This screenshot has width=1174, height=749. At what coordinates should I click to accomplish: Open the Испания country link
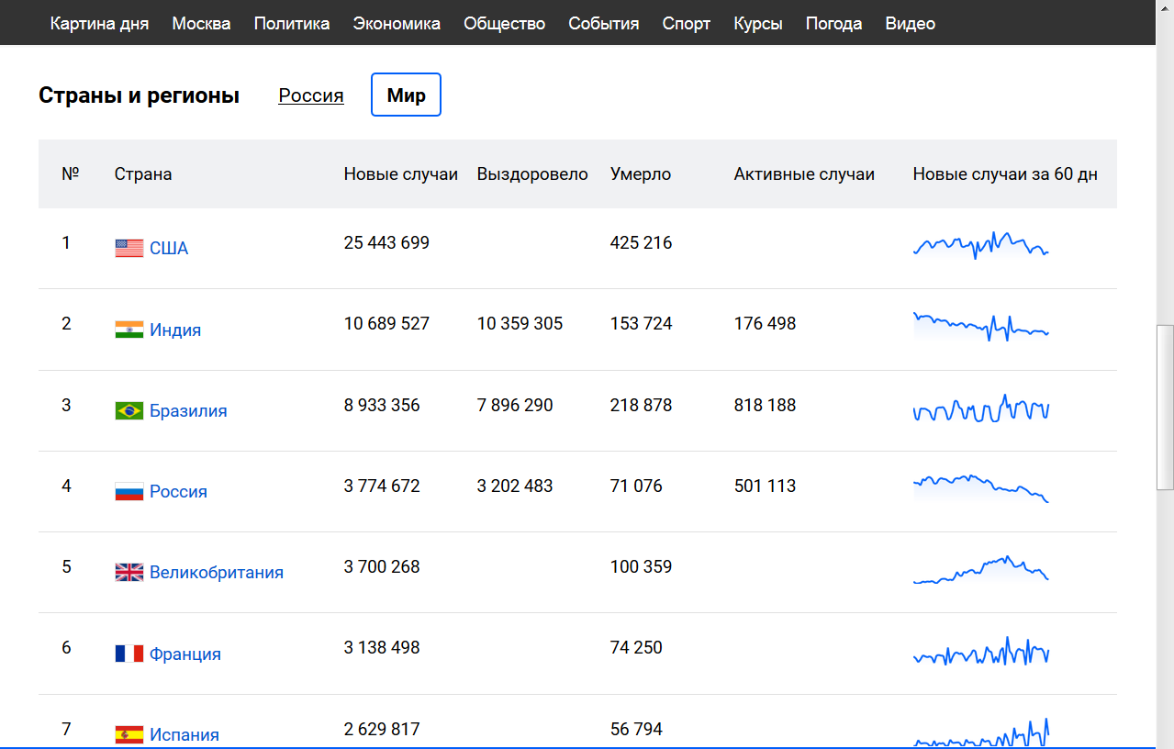(x=184, y=734)
